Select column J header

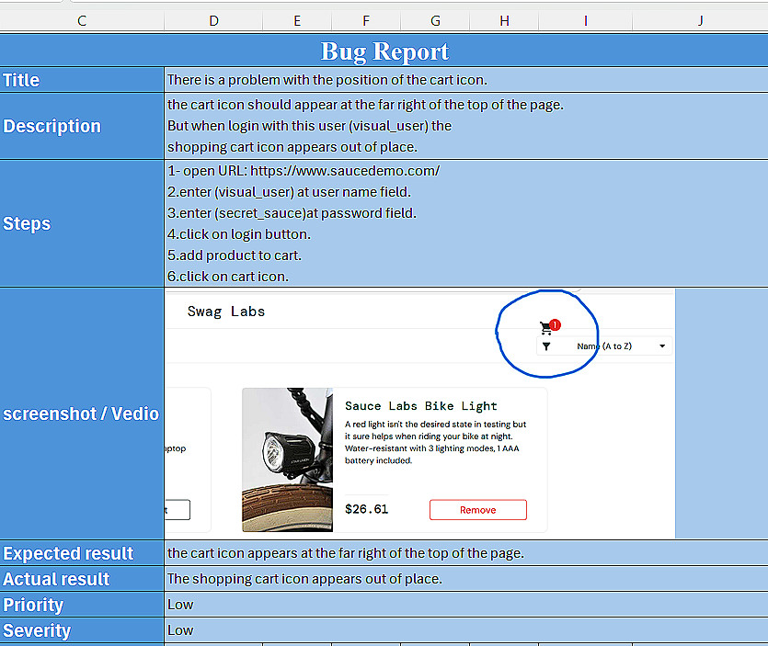pos(700,20)
